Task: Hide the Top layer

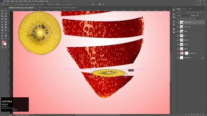Action: (178, 36)
